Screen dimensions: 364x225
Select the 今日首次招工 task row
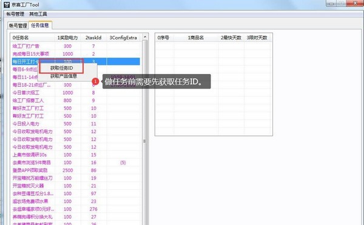(75, 93)
